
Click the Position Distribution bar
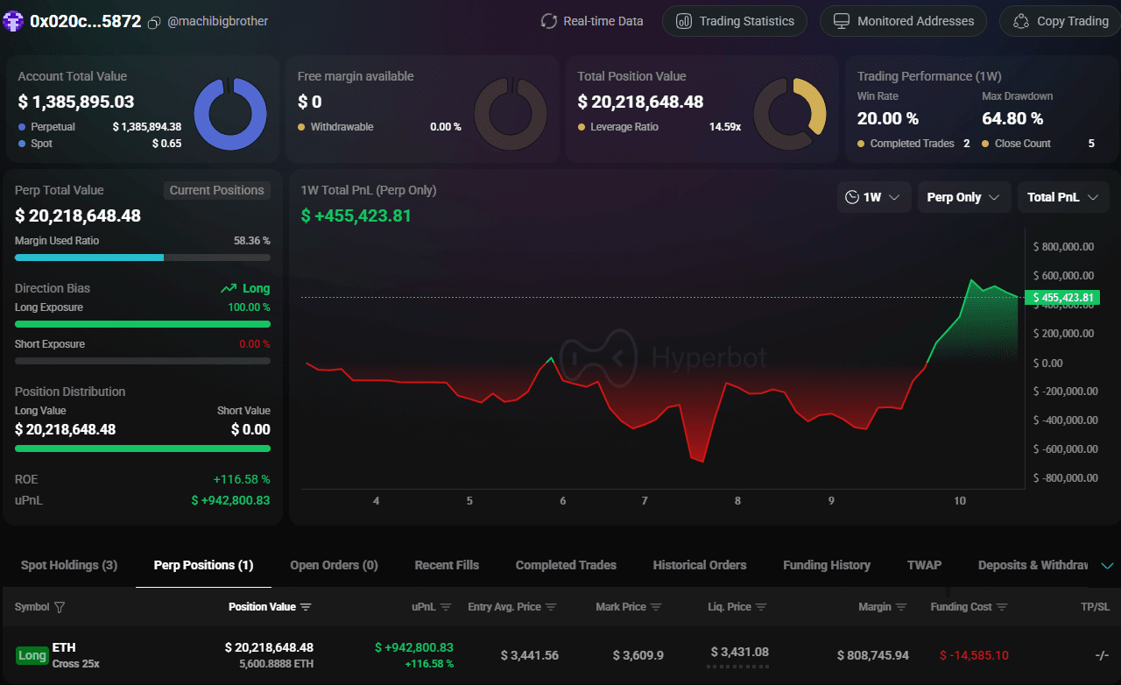(x=143, y=448)
